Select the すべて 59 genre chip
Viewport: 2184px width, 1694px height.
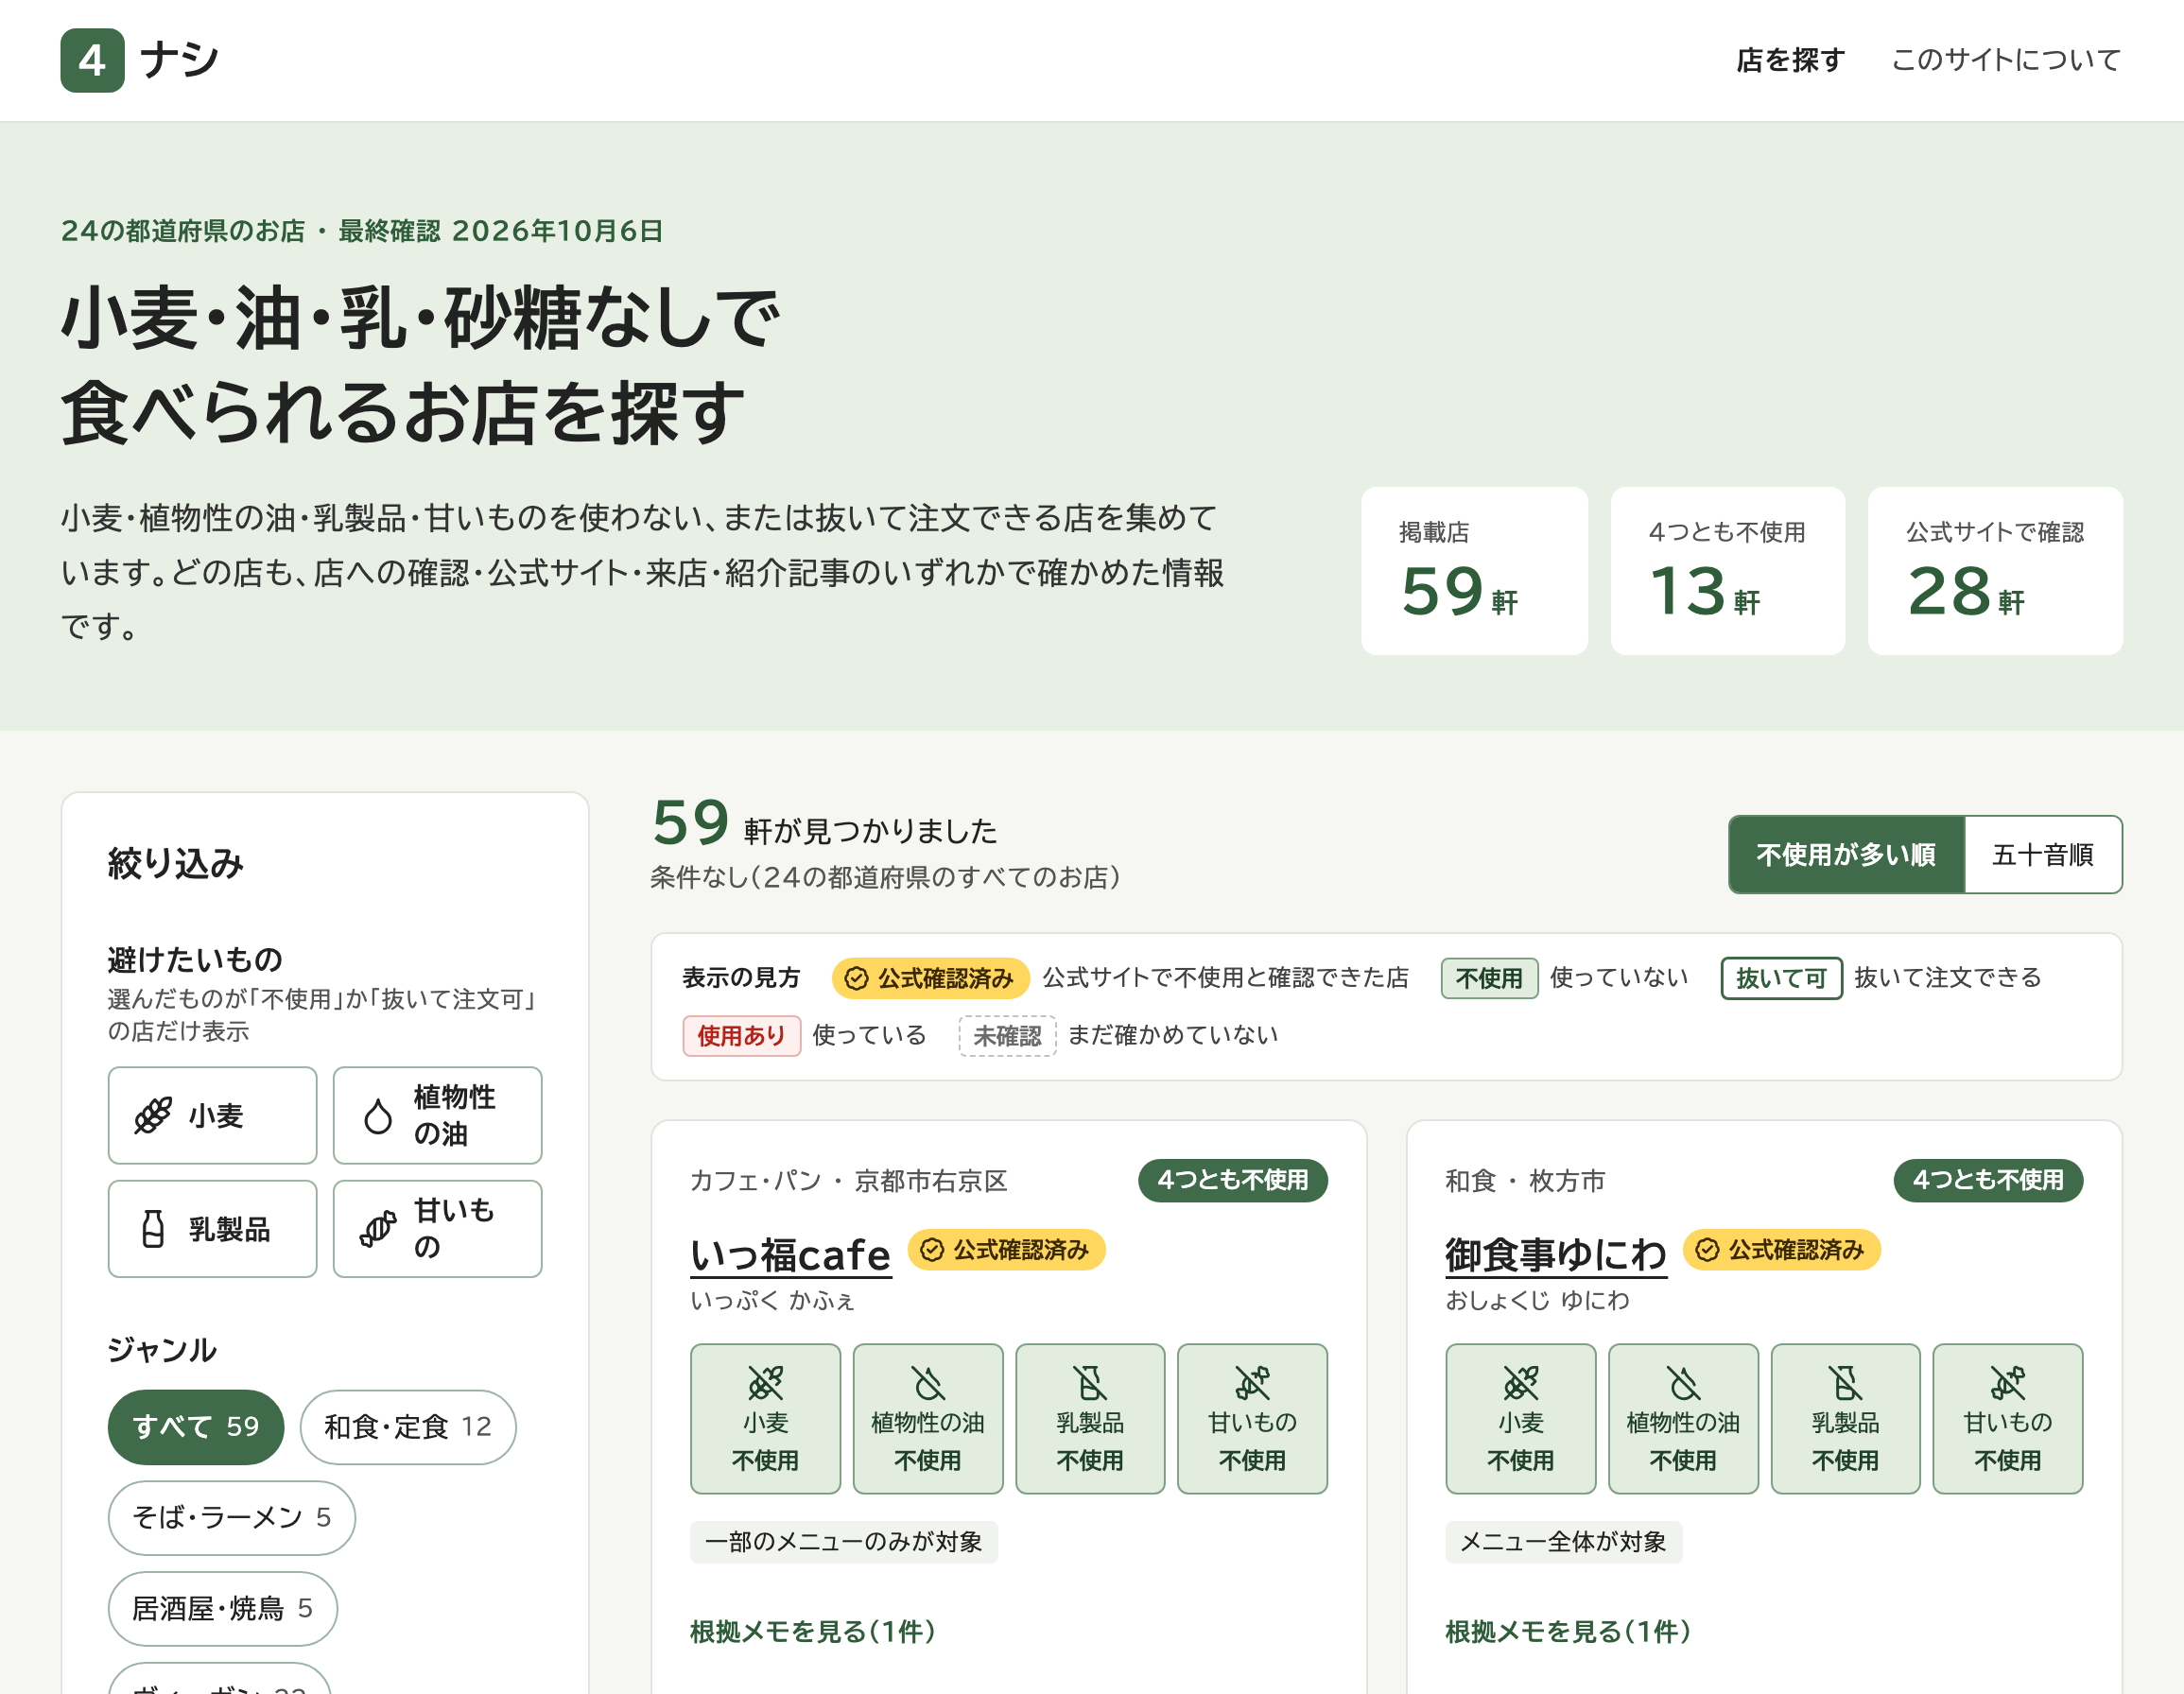[195, 1427]
